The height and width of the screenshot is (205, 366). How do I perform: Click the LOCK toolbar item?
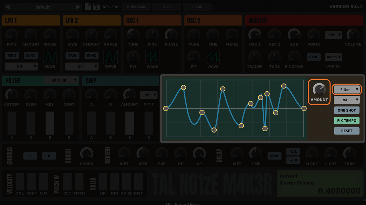click(x=167, y=7)
